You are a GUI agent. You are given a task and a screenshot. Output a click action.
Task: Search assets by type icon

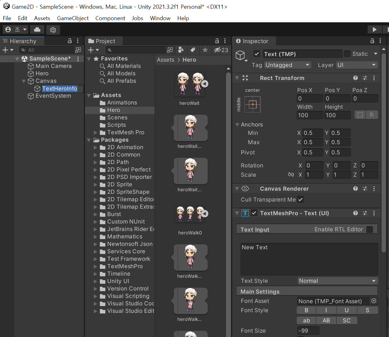click(181, 50)
